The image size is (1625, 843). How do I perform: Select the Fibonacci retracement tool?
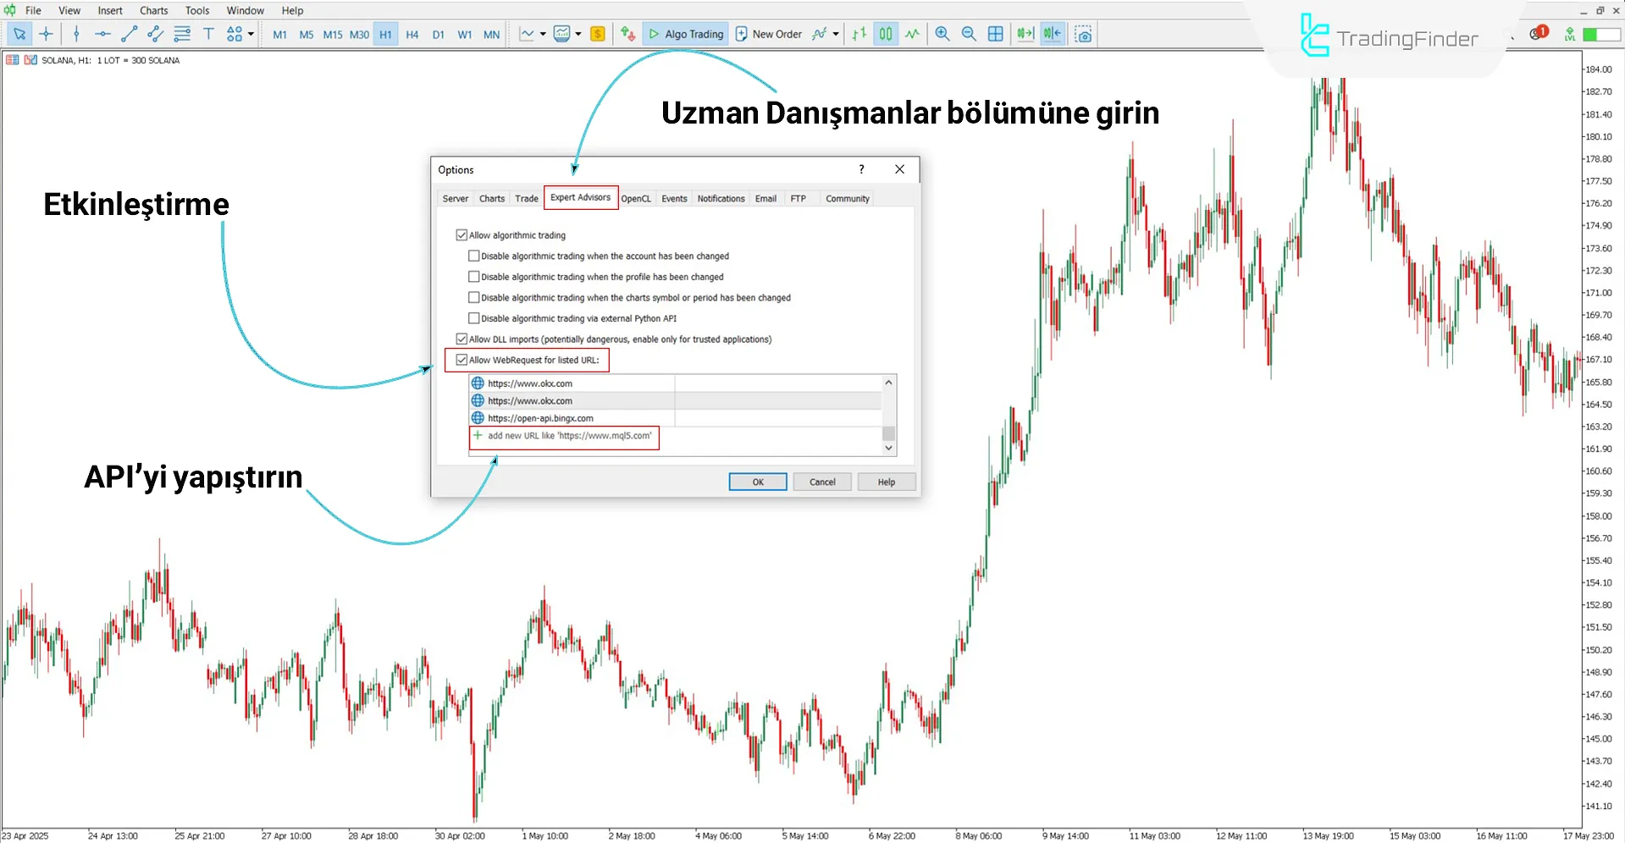(182, 34)
